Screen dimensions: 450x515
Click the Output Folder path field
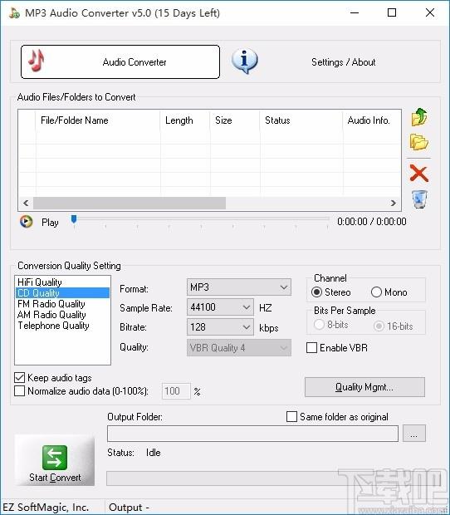pos(252,434)
